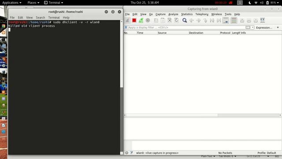Open the terminal window File menu
The image size is (282, 159).
[12, 18]
